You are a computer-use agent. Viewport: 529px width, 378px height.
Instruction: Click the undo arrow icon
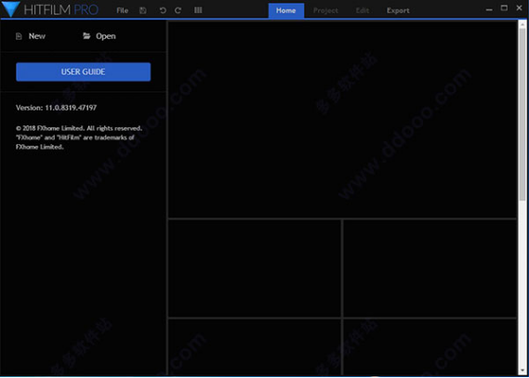tap(163, 10)
